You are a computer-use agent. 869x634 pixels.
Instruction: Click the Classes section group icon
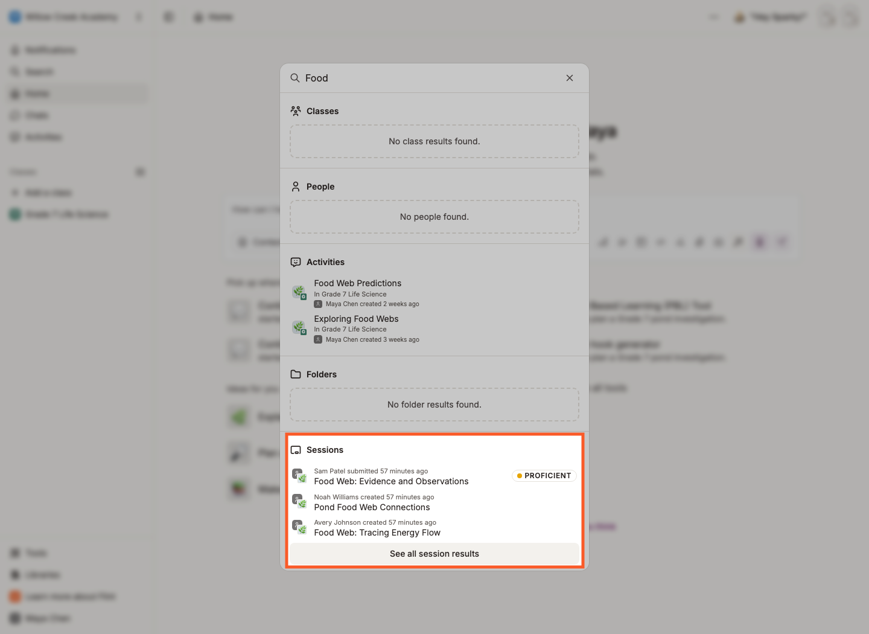click(x=296, y=111)
